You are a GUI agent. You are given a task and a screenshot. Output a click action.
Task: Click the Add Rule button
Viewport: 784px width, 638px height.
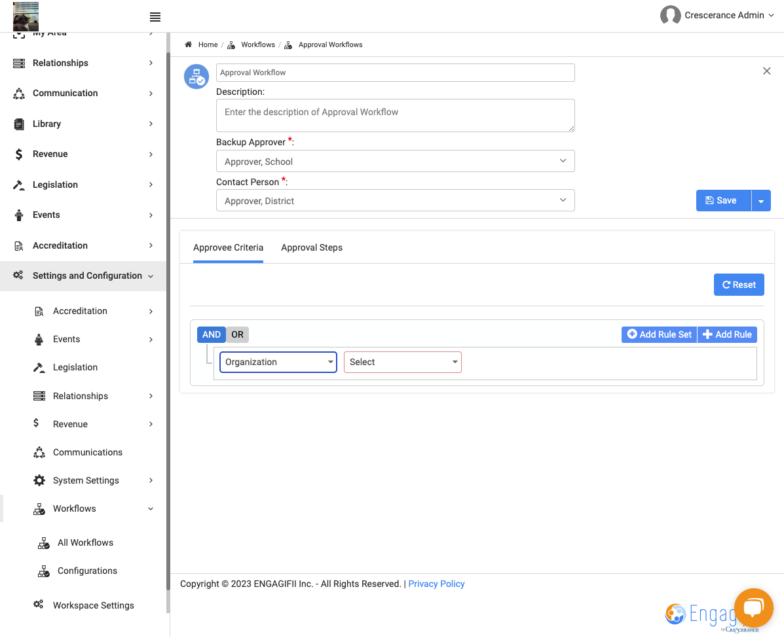click(x=727, y=335)
